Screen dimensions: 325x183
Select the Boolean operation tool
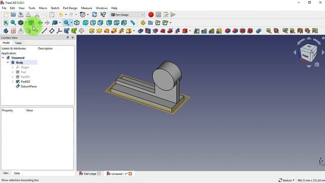point(258,31)
